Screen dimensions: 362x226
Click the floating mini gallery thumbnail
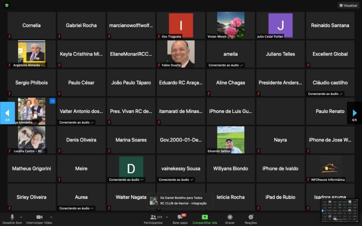tap(339, 211)
